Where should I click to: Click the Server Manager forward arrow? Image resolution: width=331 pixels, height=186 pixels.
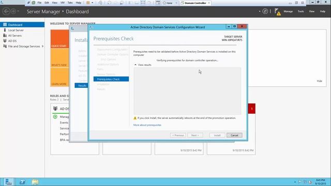pos(13,11)
